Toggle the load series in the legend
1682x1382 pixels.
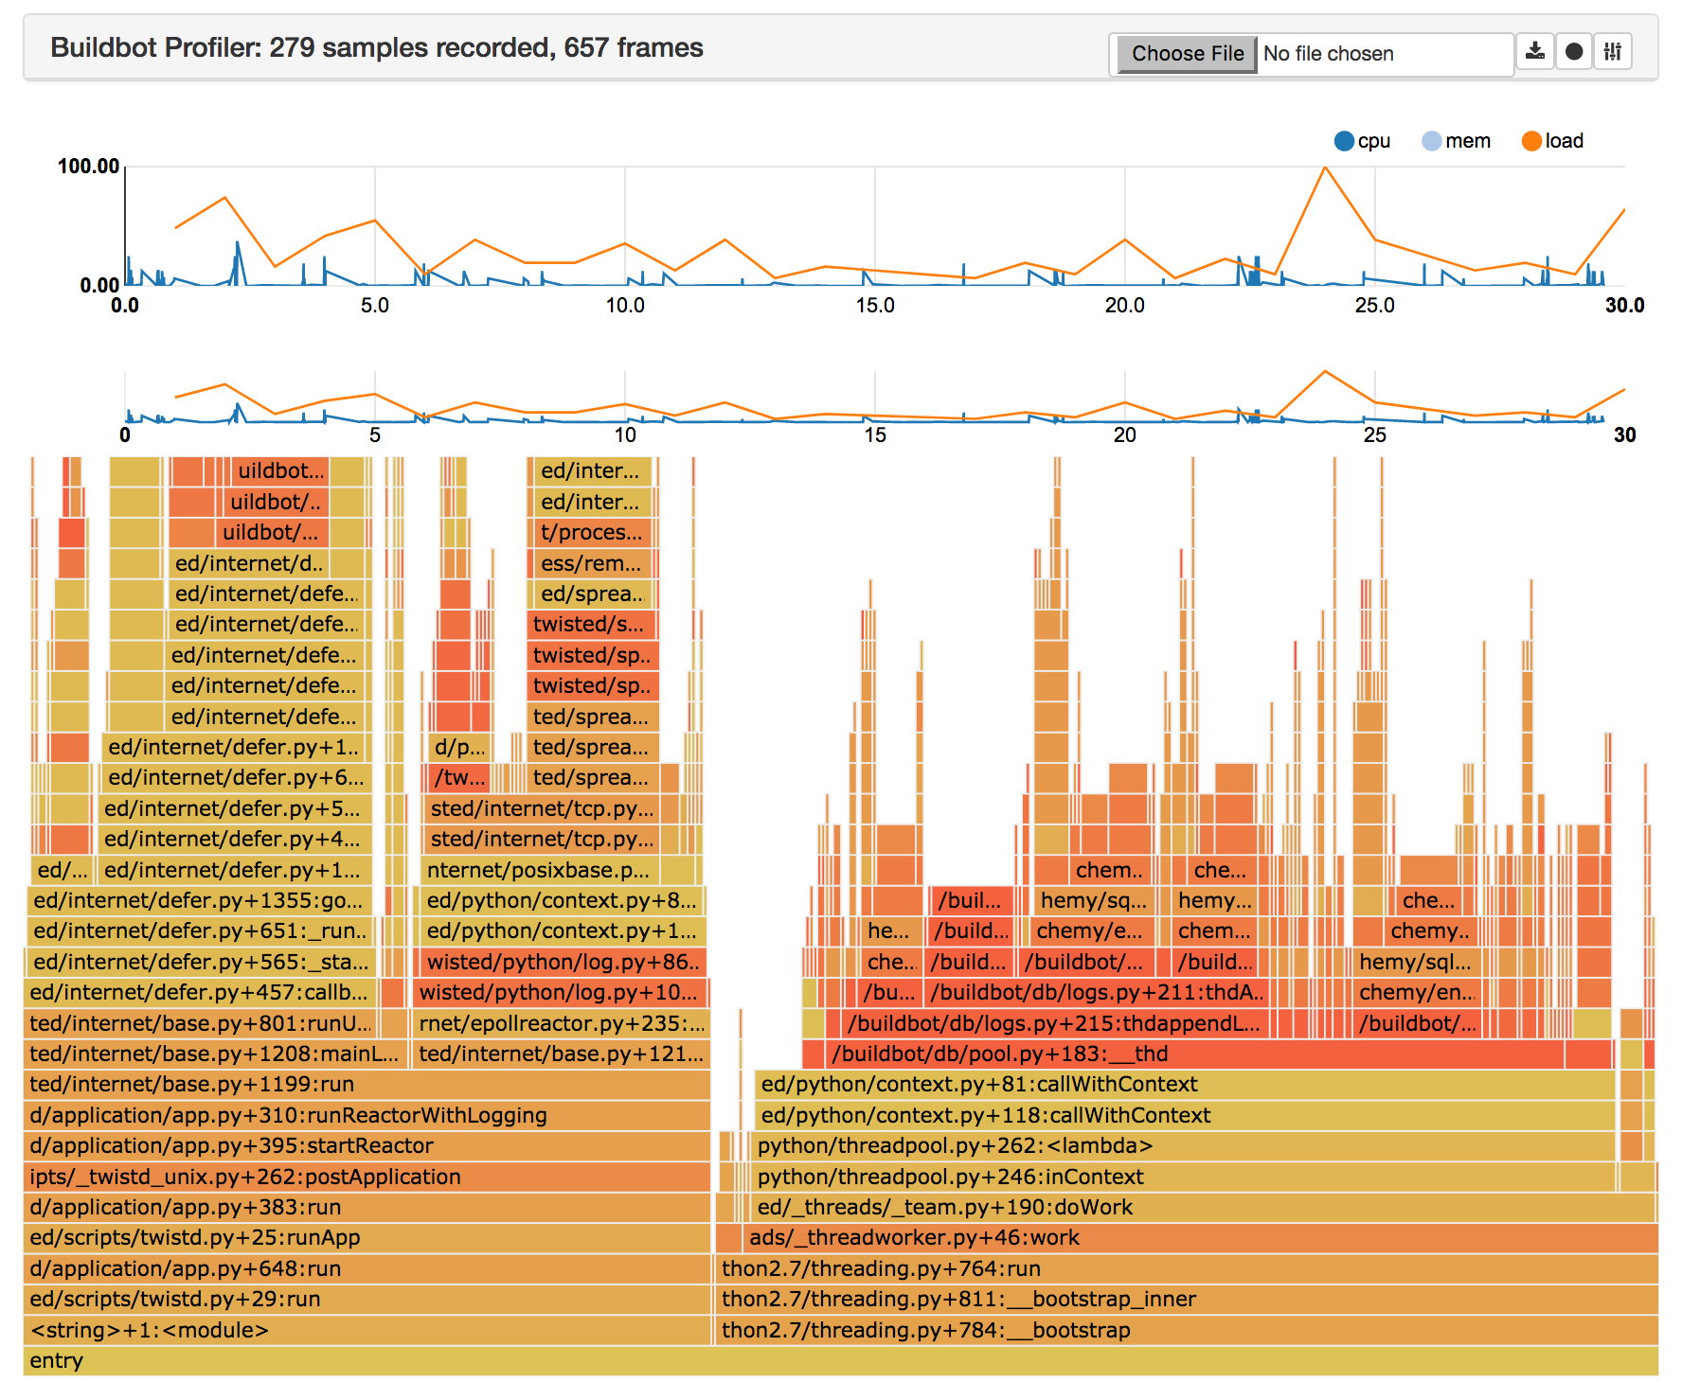(1550, 140)
